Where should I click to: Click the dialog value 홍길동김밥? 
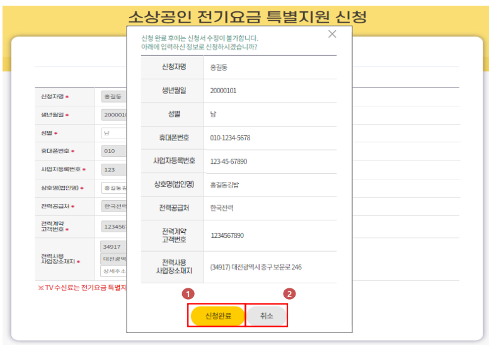point(224,185)
